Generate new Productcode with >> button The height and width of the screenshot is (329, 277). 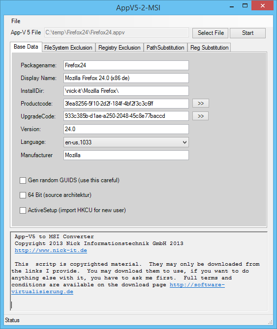(x=201, y=103)
